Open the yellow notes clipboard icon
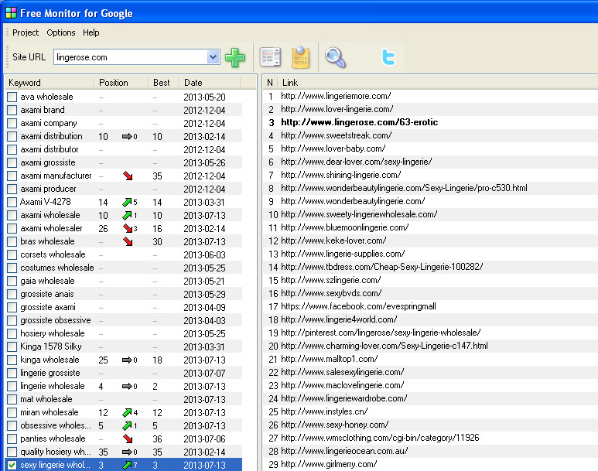 [300, 57]
